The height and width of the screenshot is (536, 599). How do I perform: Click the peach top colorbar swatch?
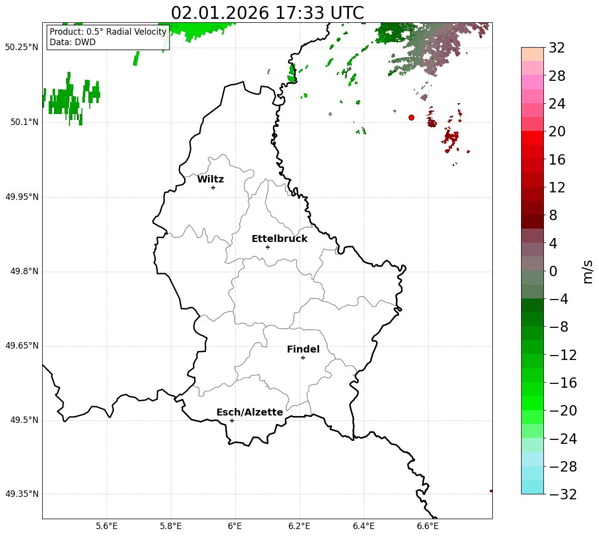tap(532, 54)
